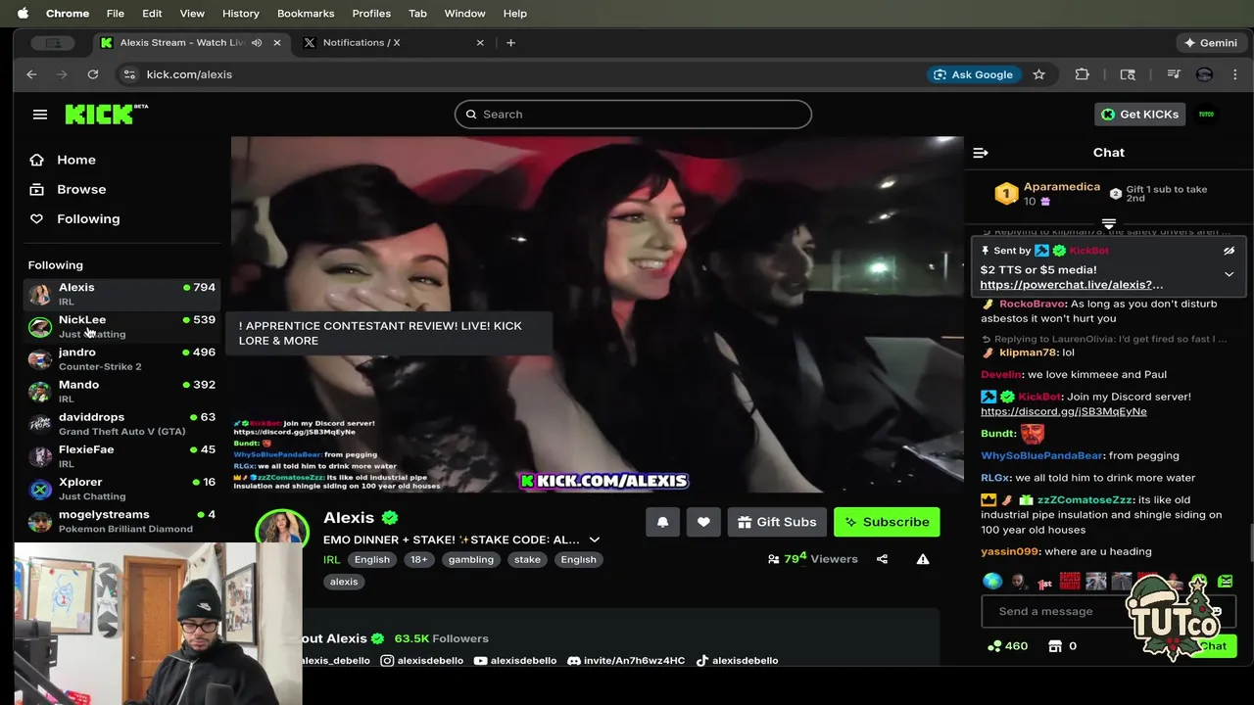
Task: Open alexisdebello YouTube link
Action: (515, 660)
